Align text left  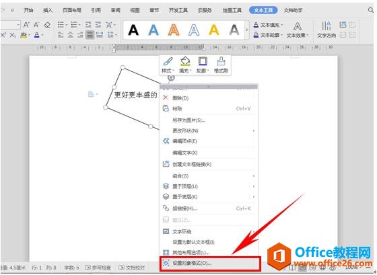[61, 35]
